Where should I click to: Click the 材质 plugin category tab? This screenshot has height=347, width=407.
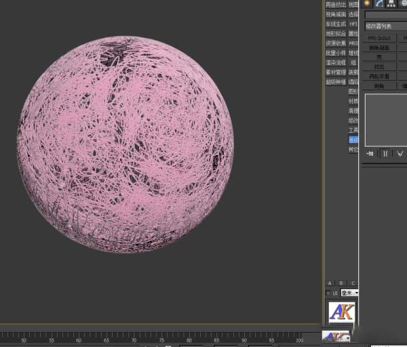click(x=353, y=101)
